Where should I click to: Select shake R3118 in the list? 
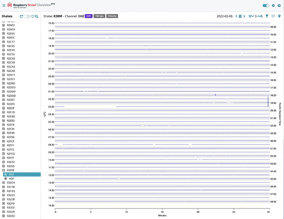pos(11,187)
